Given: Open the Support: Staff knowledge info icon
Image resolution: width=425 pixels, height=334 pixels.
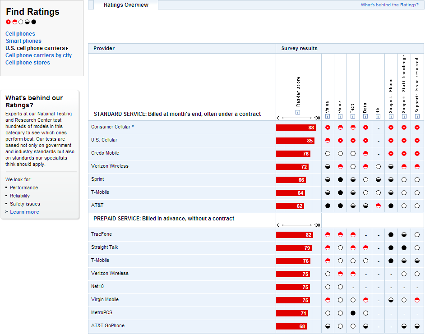Looking at the screenshot, I should (x=404, y=116).
